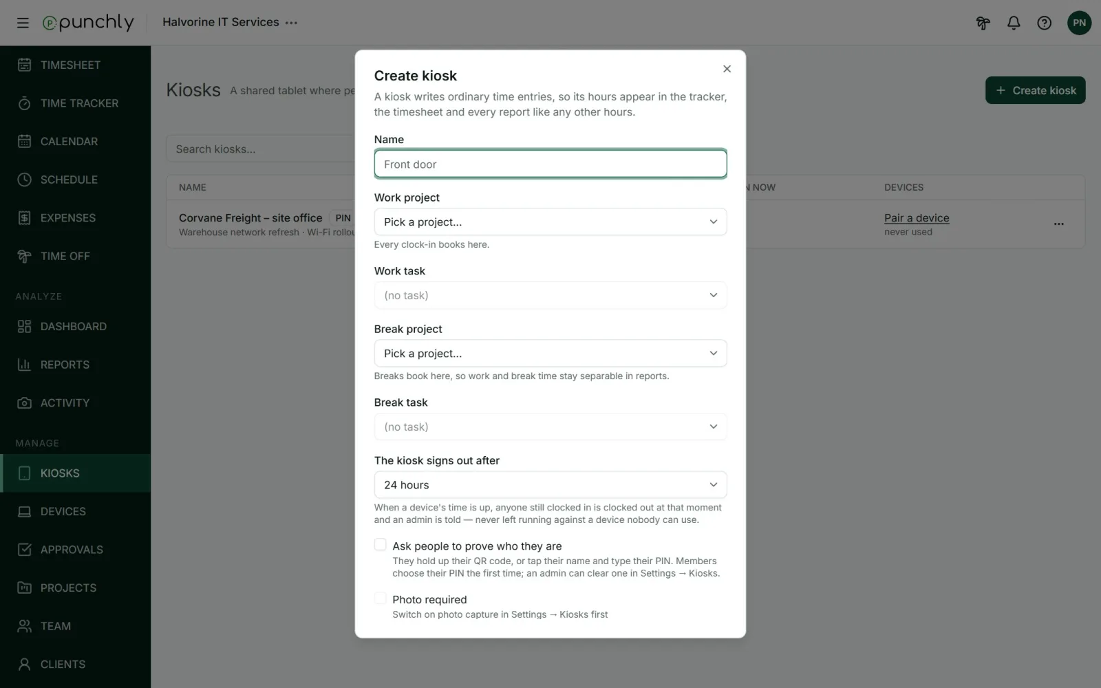Open Expenses in the sidebar
The height and width of the screenshot is (688, 1101).
(75, 217)
